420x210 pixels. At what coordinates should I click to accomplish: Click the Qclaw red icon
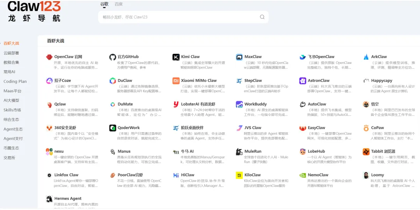point(49,104)
